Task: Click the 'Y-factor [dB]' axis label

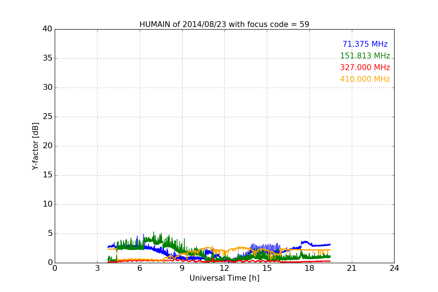Action: [x=35, y=146]
